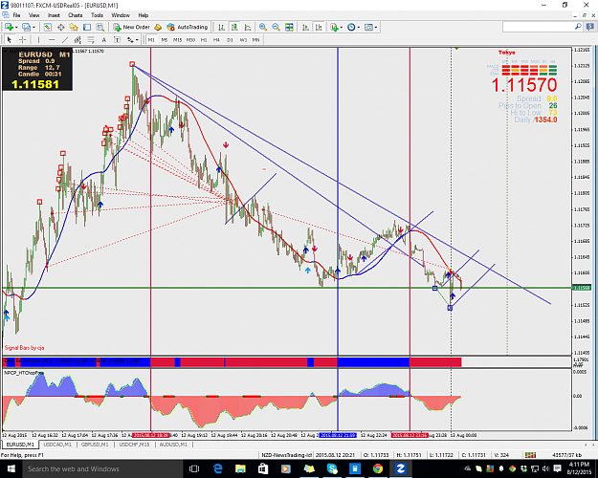The width and height of the screenshot is (598, 478).
Task: Switch to the GBPUSD,M1 chart tab
Action: click(x=95, y=445)
